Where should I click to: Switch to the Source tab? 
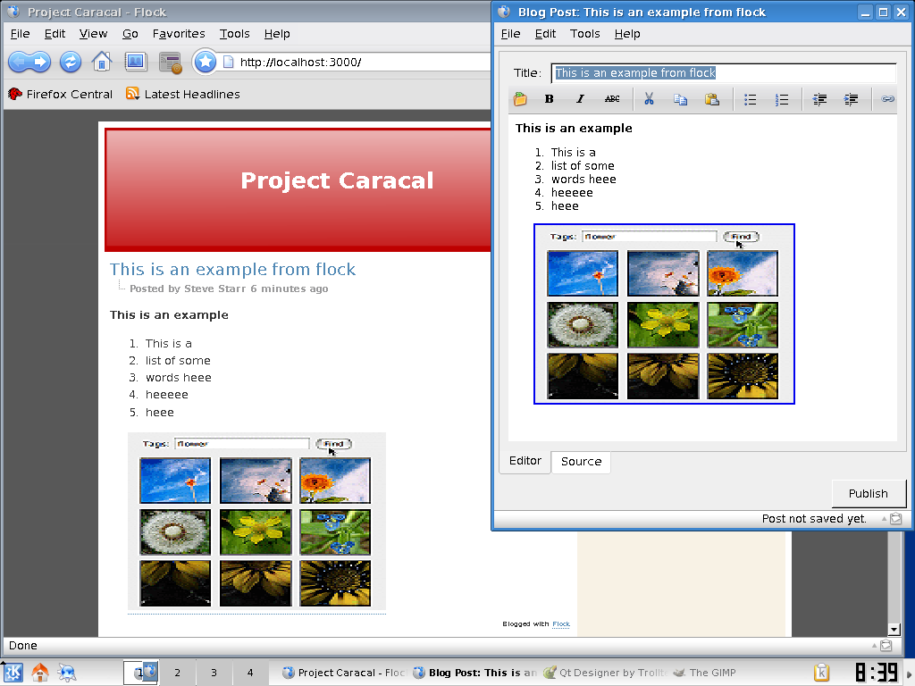(x=581, y=462)
